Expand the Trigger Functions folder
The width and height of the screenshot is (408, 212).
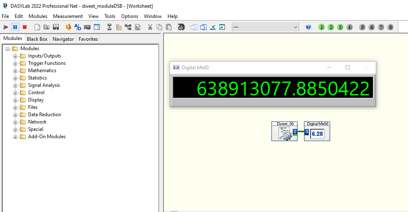coord(15,64)
